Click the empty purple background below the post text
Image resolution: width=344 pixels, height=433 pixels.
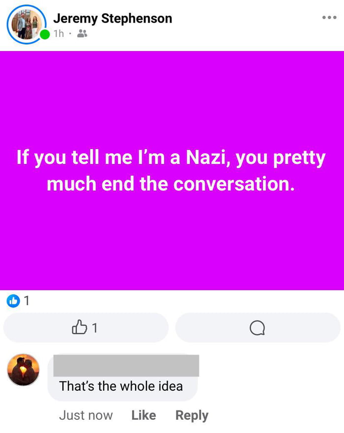(171, 245)
